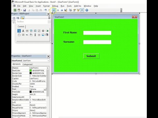Open the Format menu

(46, 6)
